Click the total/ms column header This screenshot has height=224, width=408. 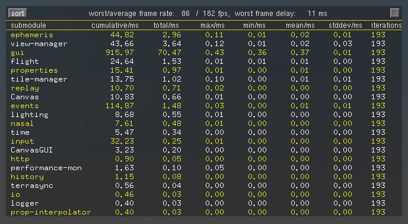click(166, 25)
